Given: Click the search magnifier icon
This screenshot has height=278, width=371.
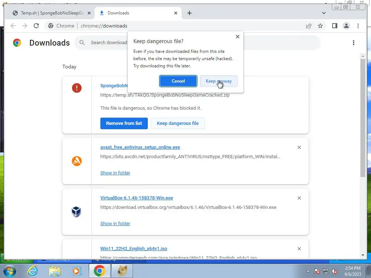Looking at the screenshot, I should 82,43.
